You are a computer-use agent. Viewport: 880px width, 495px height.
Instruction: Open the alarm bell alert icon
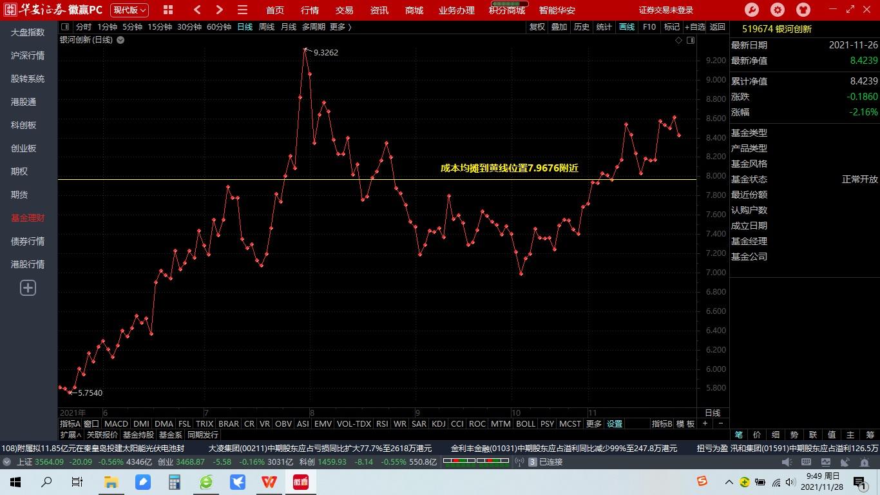863,462
